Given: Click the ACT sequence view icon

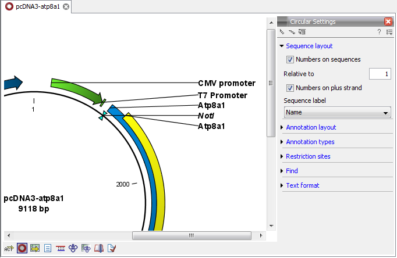Looking at the screenshot, I should coord(9,248).
